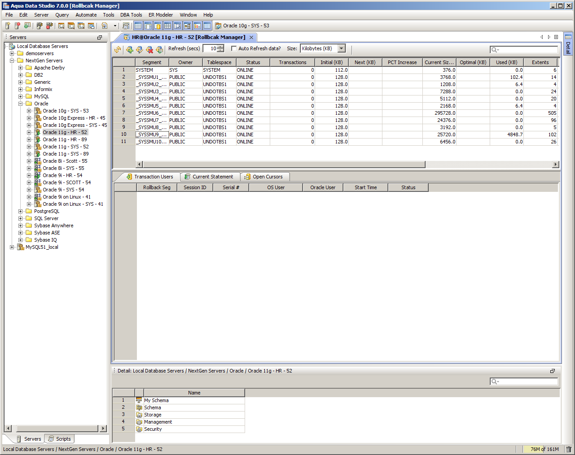The width and height of the screenshot is (575, 455).
Task: Select the Oracle 9i - SCOTT - 54 server
Action: click(66, 182)
